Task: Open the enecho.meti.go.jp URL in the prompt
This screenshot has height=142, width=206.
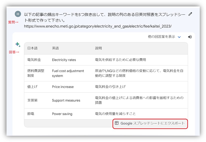Action: [x=98, y=26]
